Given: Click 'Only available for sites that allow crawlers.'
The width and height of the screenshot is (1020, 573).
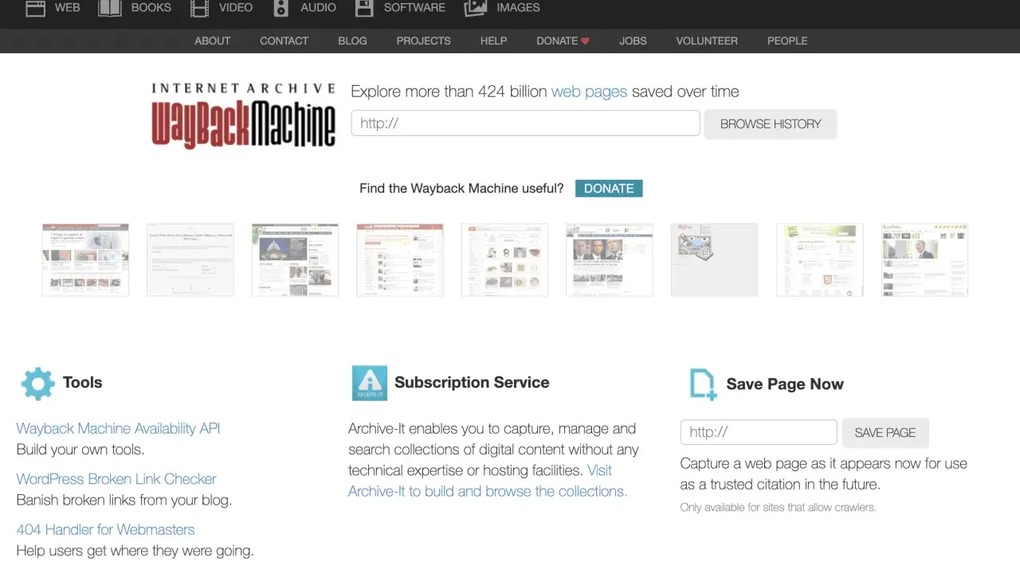Looking at the screenshot, I should point(778,507).
